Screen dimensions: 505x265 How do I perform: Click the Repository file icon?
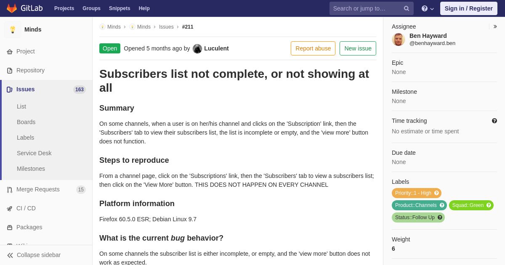(10, 71)
